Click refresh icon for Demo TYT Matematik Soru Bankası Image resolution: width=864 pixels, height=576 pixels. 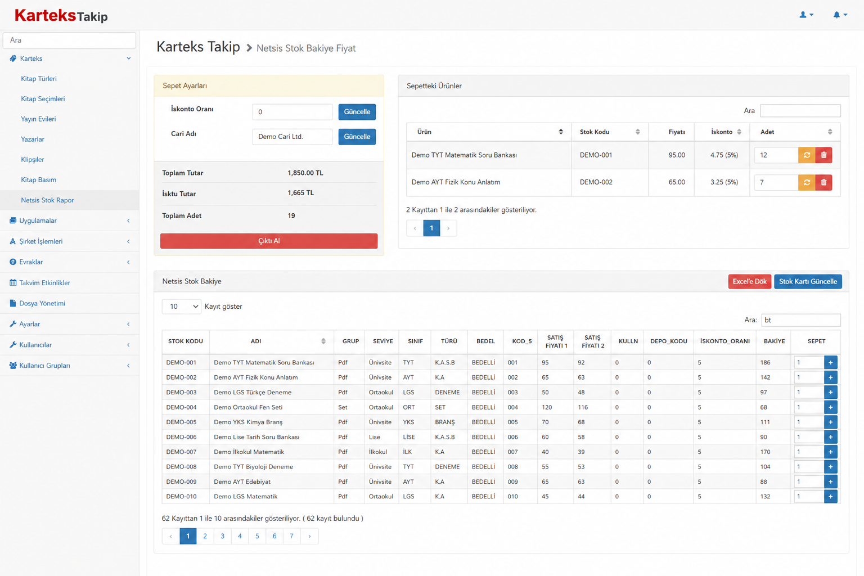pyautogui.click(x=807, y=155)
